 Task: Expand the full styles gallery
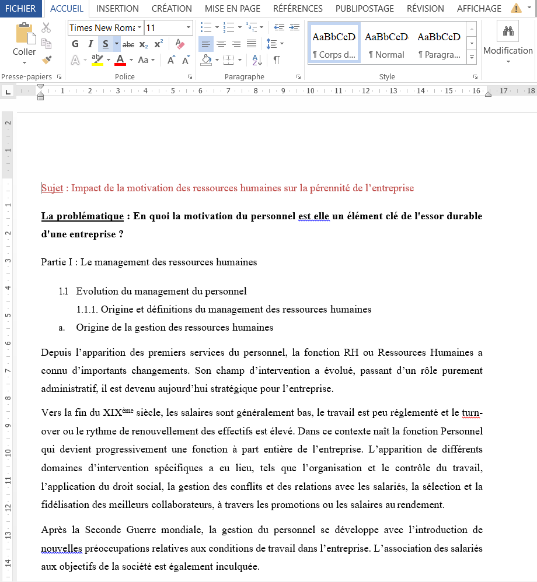[x=472, y=58]
